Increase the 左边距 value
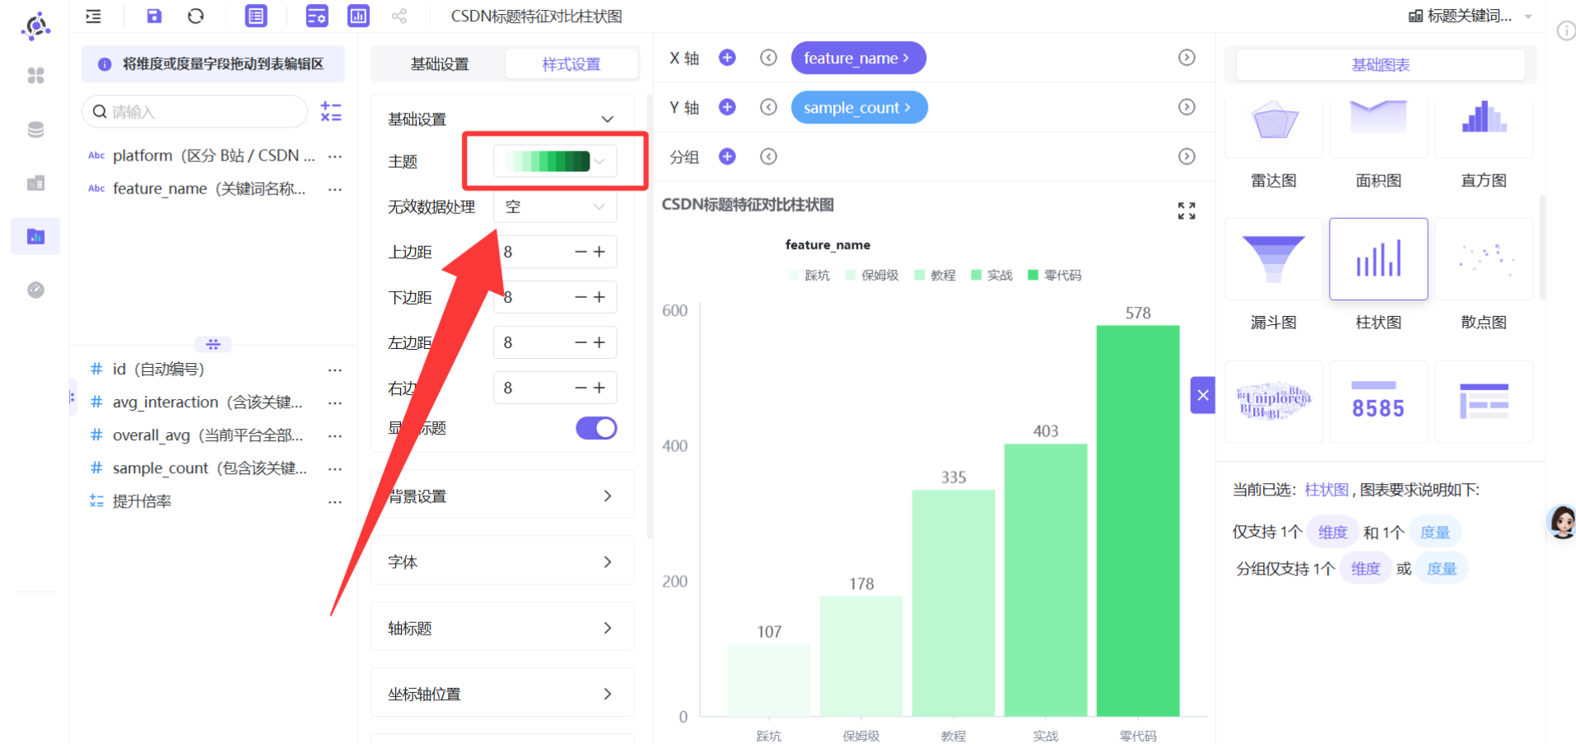 (599, 342)
